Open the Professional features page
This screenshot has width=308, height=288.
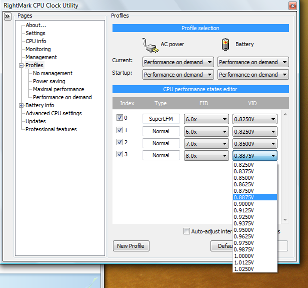click(x=51, y=129)
